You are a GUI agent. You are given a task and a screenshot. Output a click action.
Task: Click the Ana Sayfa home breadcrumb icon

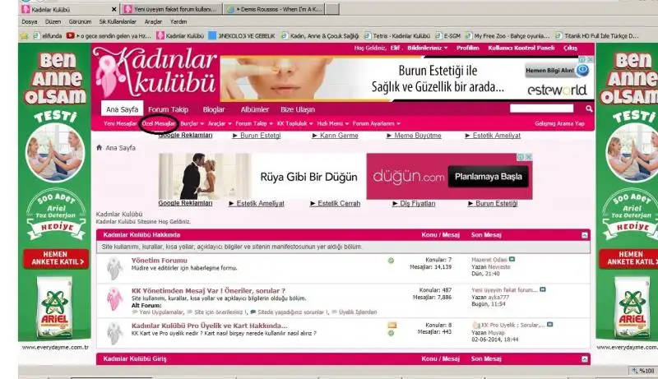click(x=100, y=148)
